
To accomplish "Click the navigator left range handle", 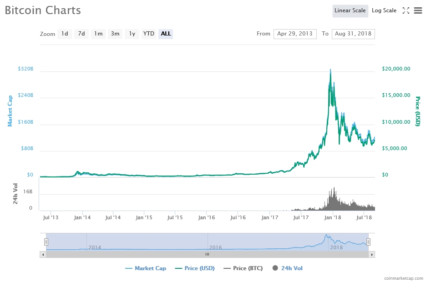I will [46, 242].
